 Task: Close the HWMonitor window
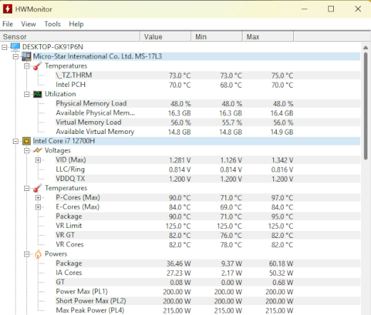pos(358,9)
